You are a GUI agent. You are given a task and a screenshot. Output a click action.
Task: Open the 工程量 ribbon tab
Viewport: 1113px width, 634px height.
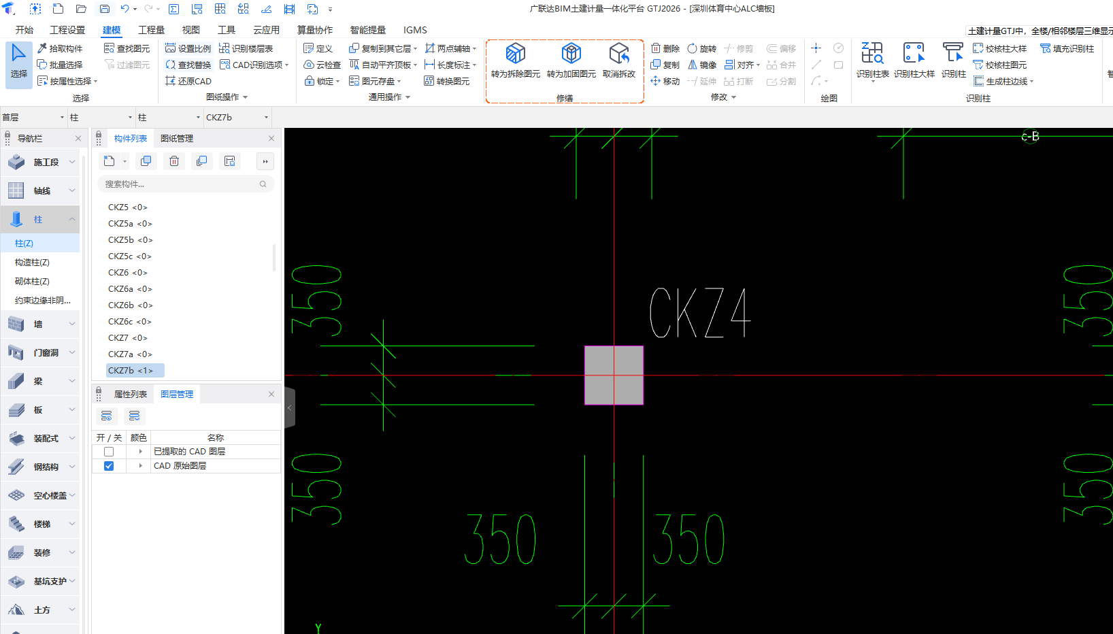coord(151,30)
